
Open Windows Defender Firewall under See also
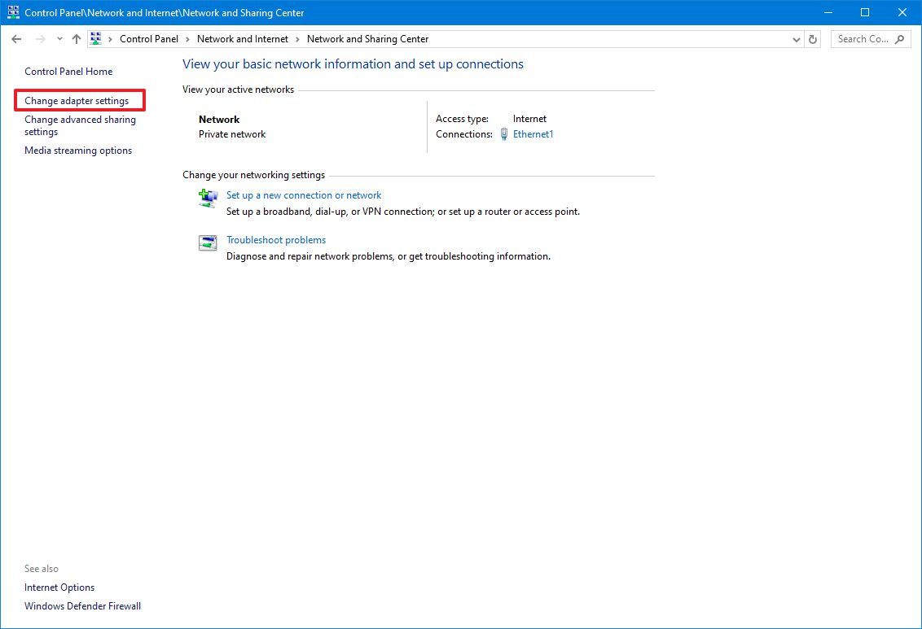click(x=82, y=605)
